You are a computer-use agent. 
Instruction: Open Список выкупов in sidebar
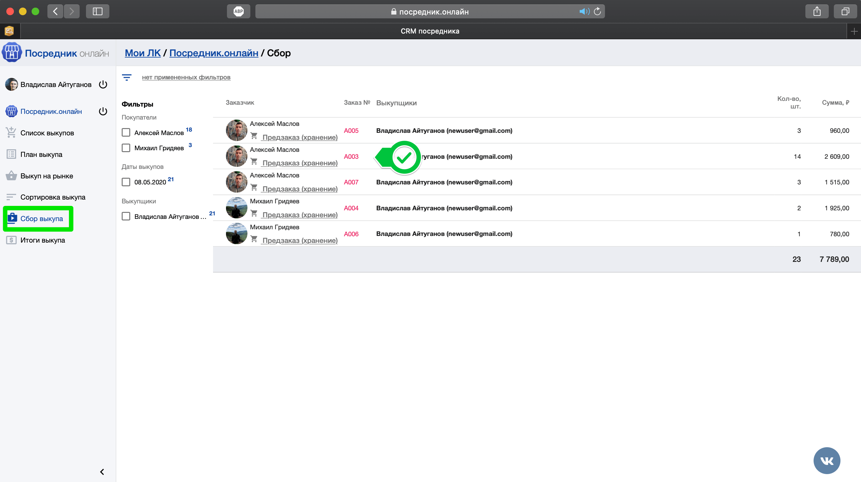coord(47,133)
